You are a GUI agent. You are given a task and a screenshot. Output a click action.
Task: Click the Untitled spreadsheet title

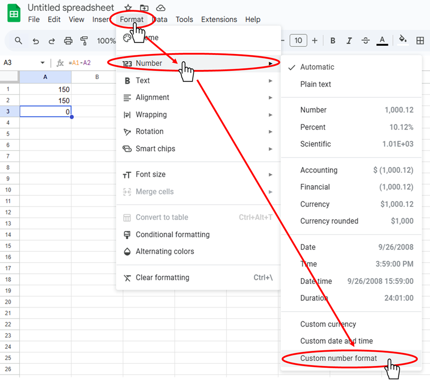click(71, 8)
